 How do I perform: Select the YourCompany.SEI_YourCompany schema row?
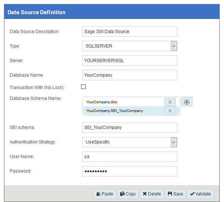coord(123,111)
